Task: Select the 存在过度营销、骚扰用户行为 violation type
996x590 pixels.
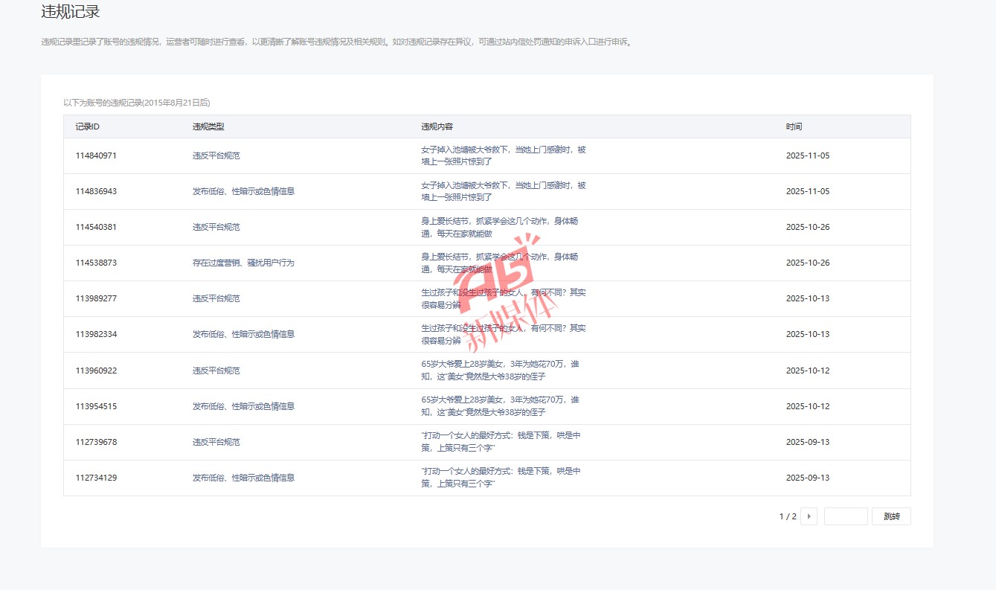Action: (243, 263)
